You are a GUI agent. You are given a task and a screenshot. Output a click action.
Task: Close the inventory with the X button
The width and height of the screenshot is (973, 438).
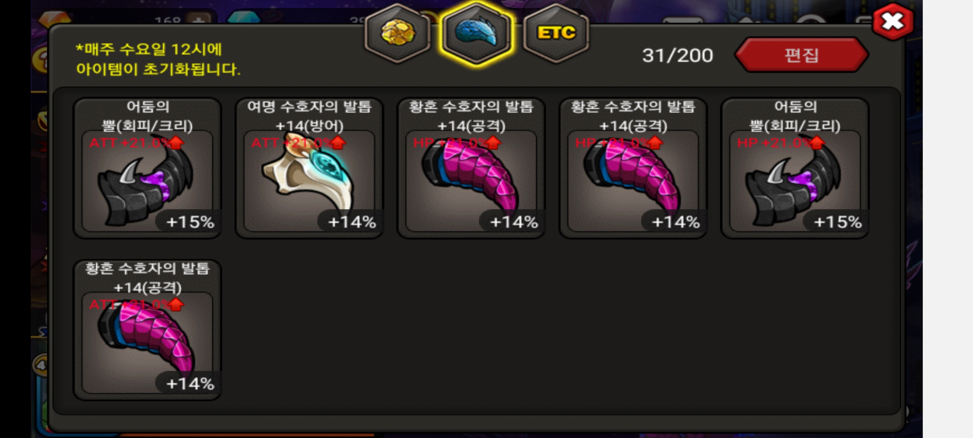click(x=893, y=21)
